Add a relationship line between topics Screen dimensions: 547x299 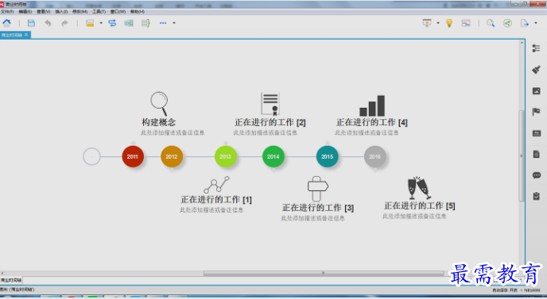coord(112,23)
